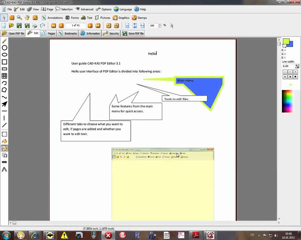Select the dashed rectangle selection tool

[4, 134]
